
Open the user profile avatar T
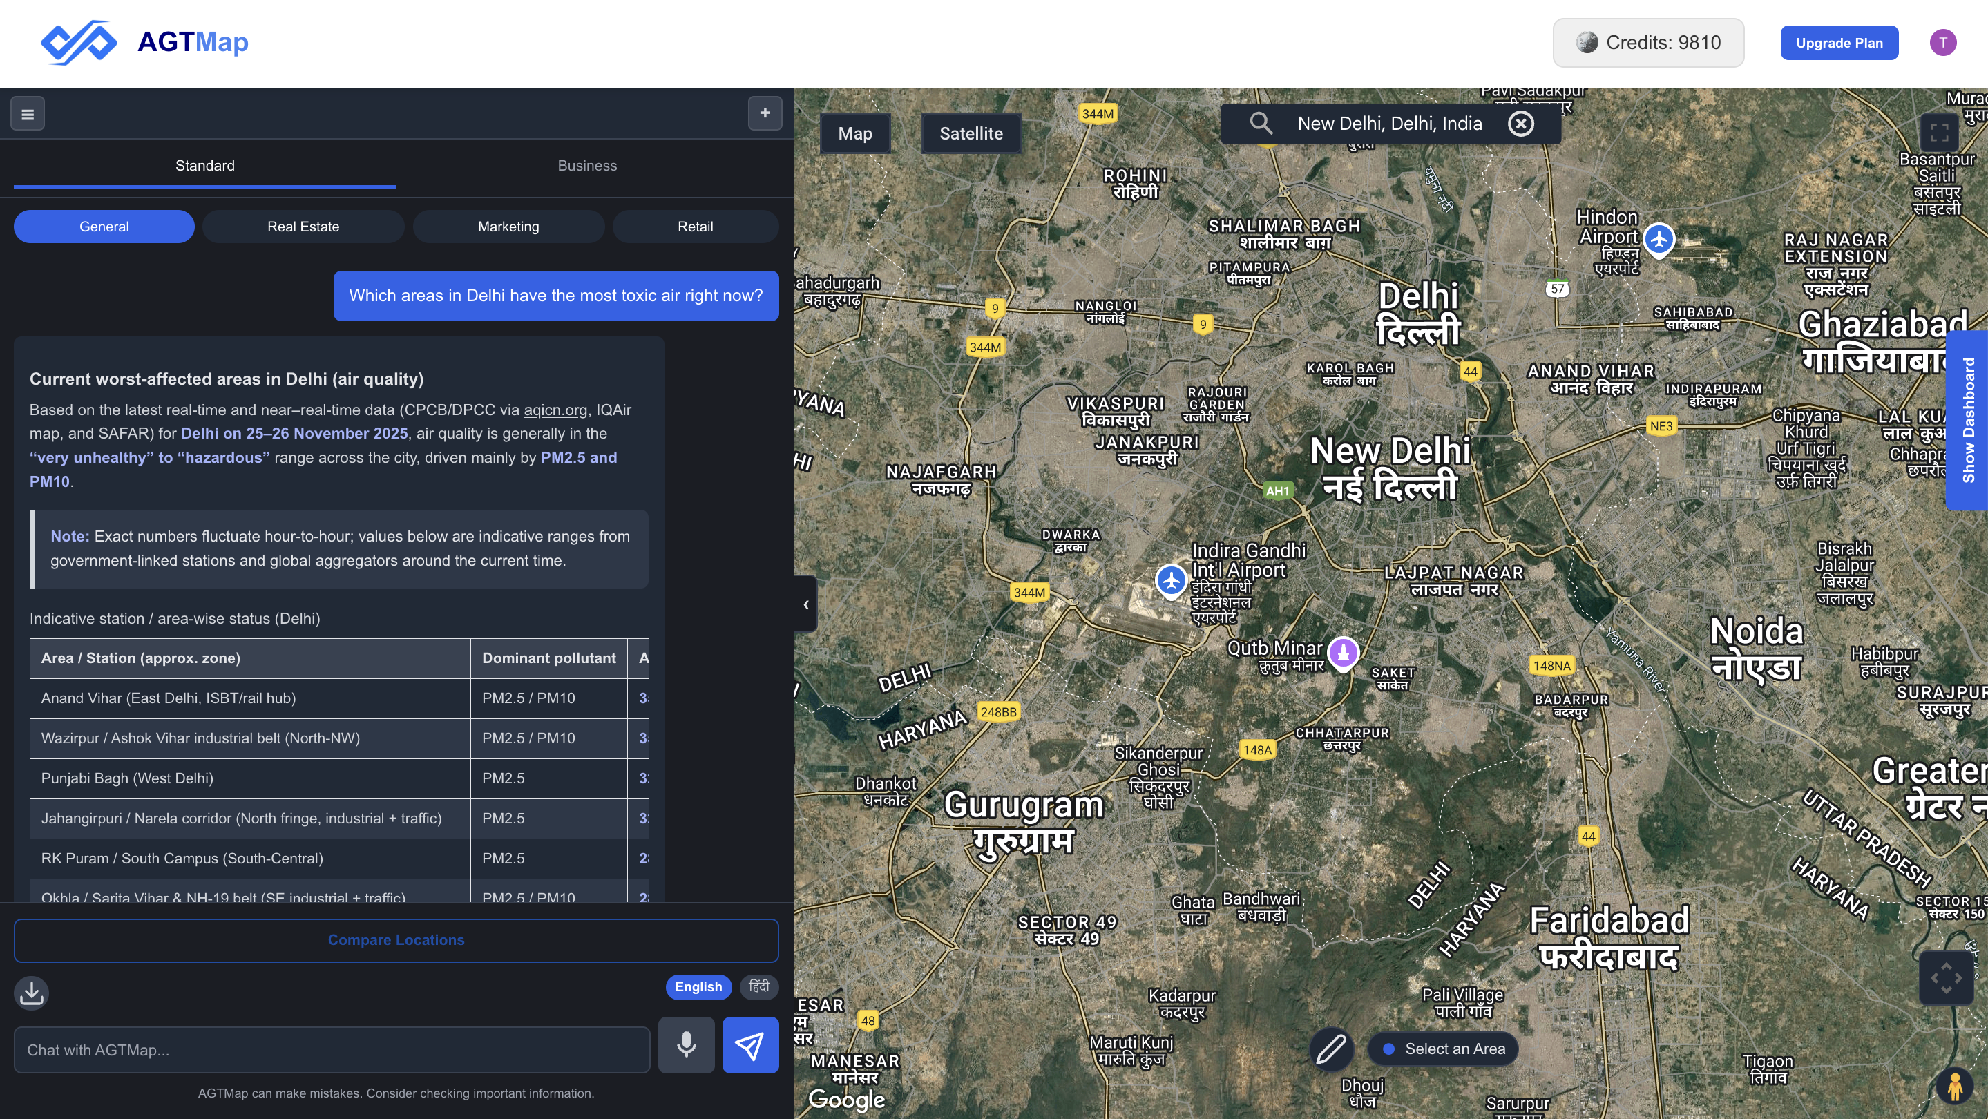tap(1942, 42)
